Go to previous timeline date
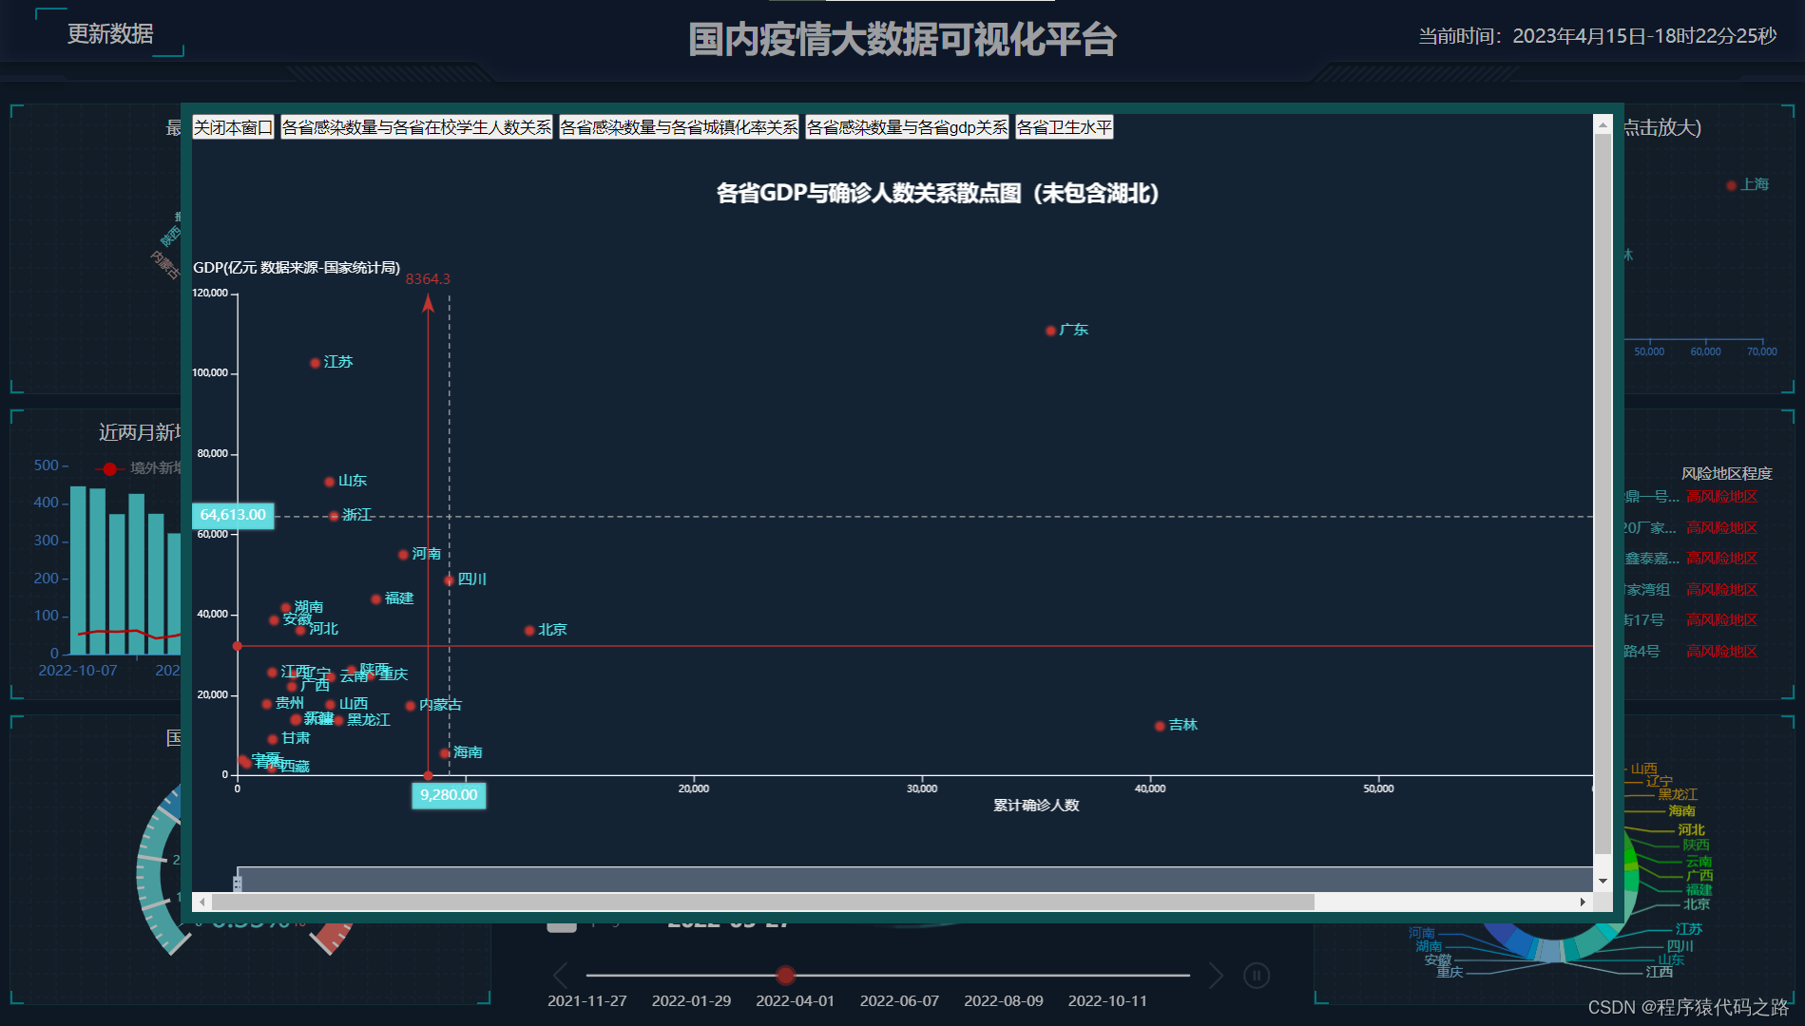1805x1026 pixels. (561, 975)
